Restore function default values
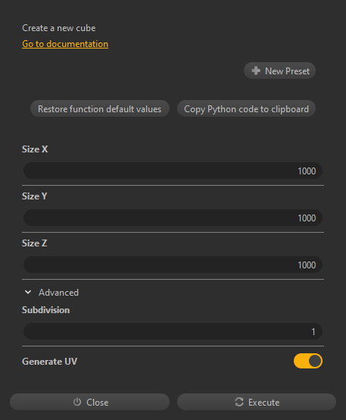346x420 pixels. pyautogui.click(x=100, y=108)
